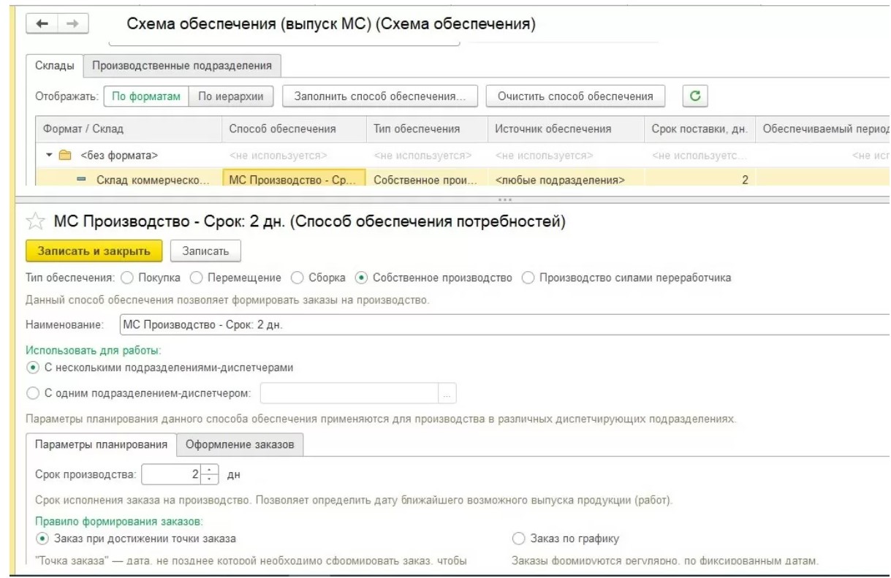Select Заказ по графику rule

pos(518,539)
